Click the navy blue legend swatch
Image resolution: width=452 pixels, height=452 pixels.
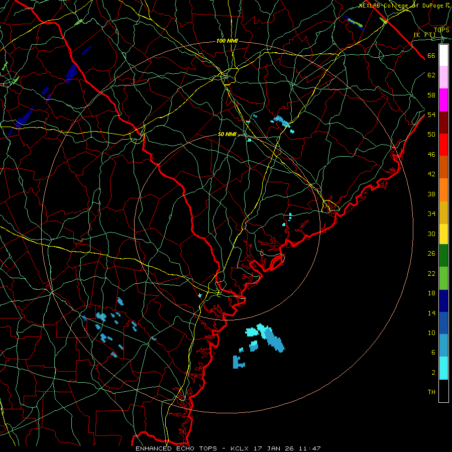pos(443,301)
